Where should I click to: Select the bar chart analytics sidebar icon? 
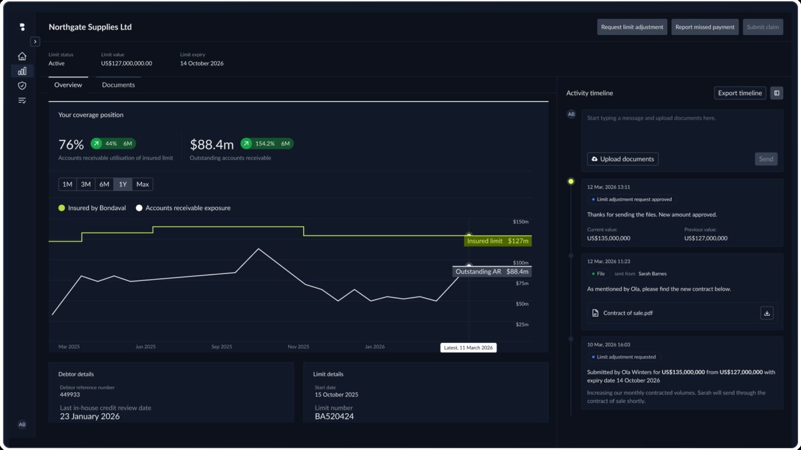21,70
